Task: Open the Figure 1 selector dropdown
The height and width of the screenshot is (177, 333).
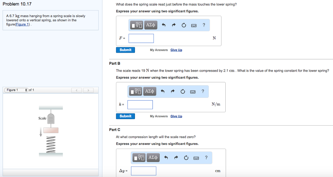Action: [x=16, y=90]
